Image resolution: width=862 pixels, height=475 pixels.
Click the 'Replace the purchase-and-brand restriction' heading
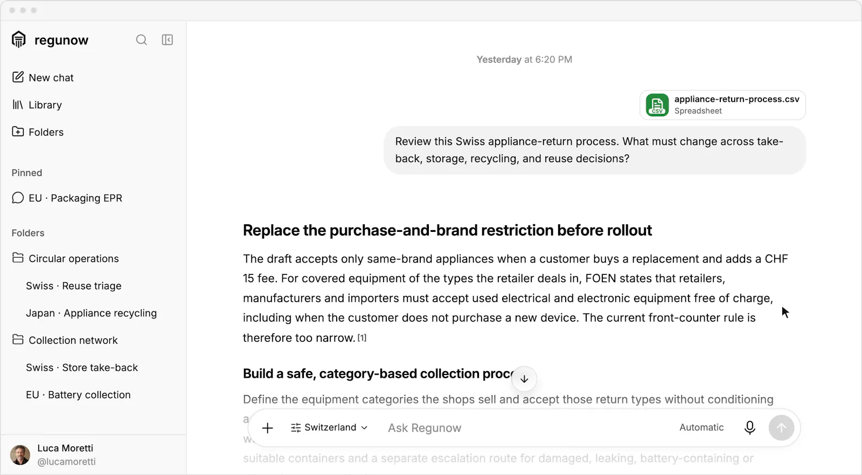447,230
